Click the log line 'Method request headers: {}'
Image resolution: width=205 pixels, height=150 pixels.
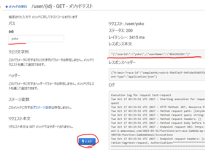[x=156, y=119]
